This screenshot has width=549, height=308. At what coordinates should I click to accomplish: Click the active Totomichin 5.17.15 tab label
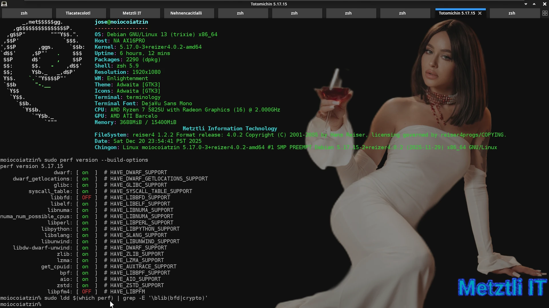[457, 13]
